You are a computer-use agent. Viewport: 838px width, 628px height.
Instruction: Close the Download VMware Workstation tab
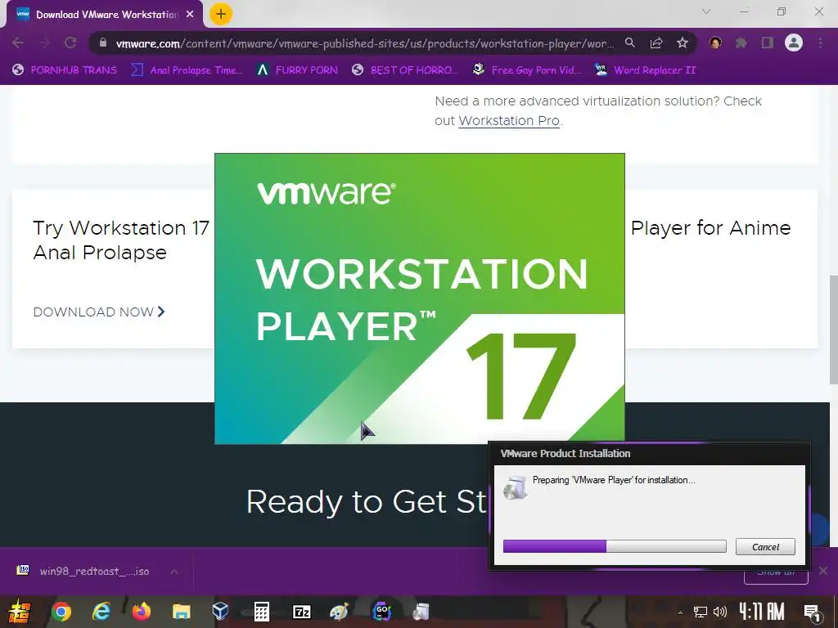(190, 15)
